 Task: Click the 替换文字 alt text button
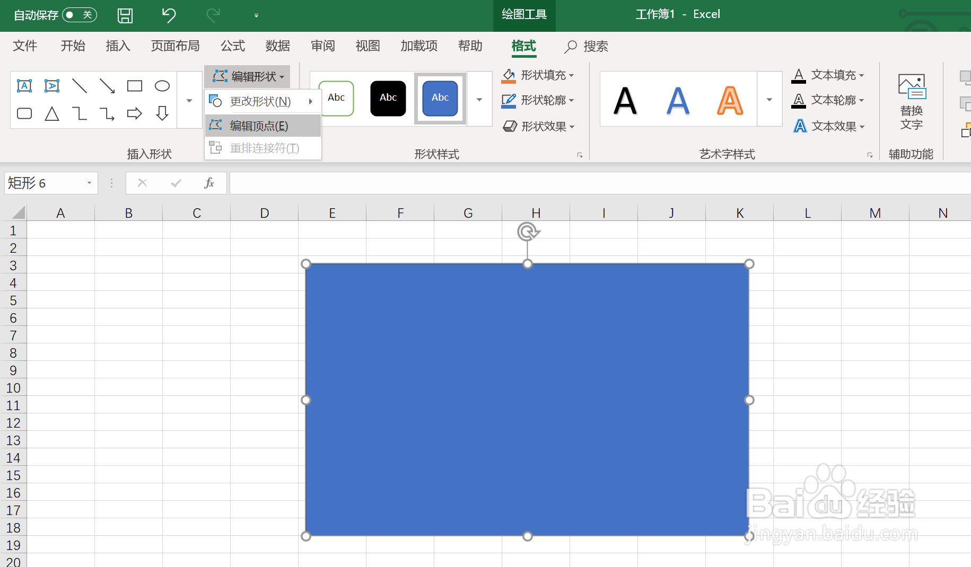[x=912, y=102]
